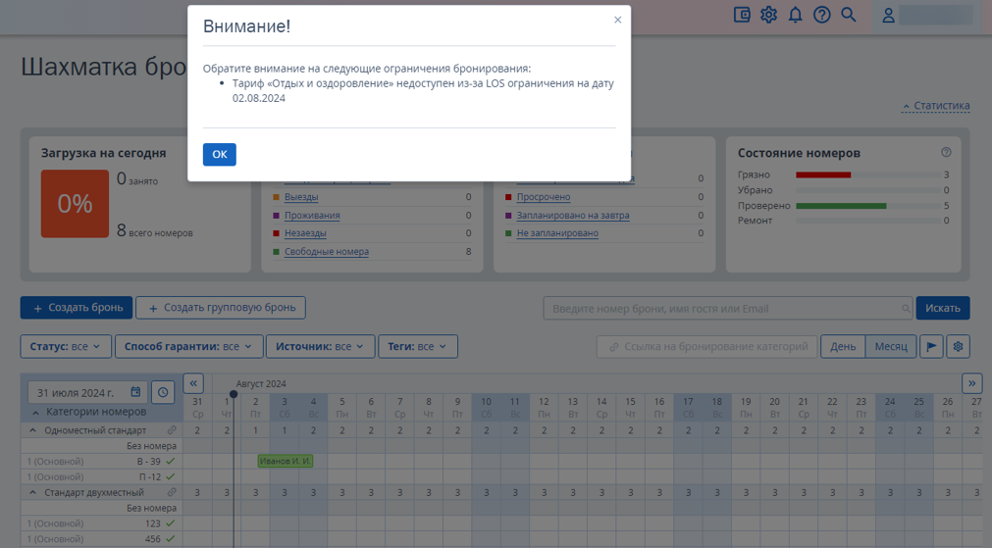Open the Источник filter dropdown

click(x=320, y=346)
